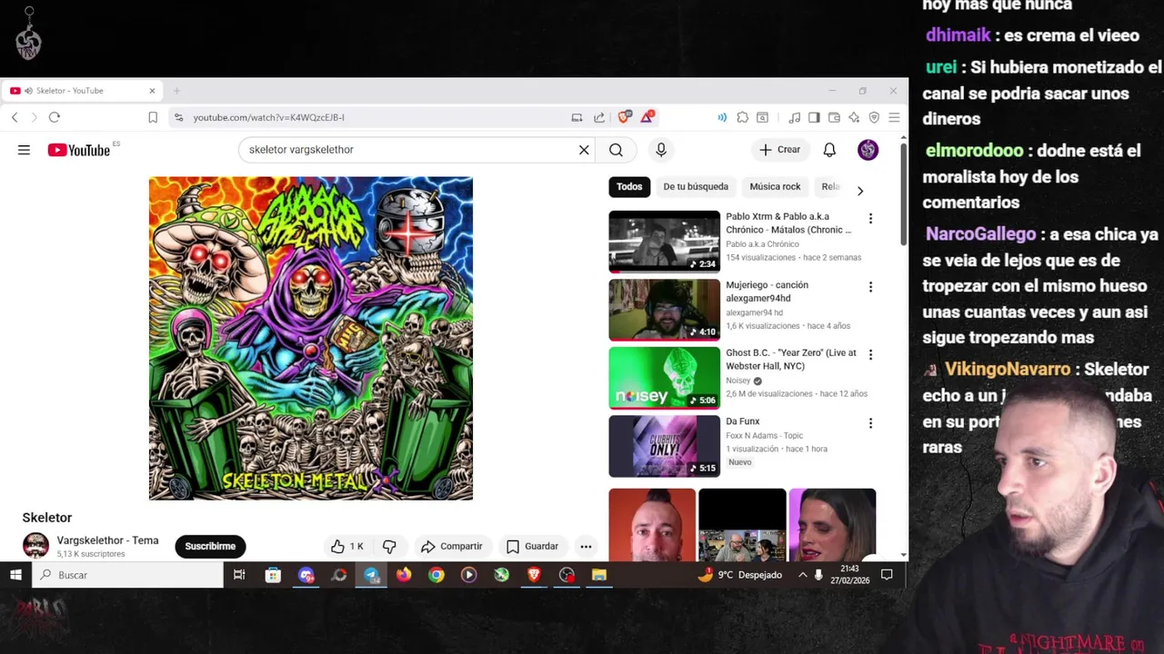Open File Explorer from the taskbar

599,575
